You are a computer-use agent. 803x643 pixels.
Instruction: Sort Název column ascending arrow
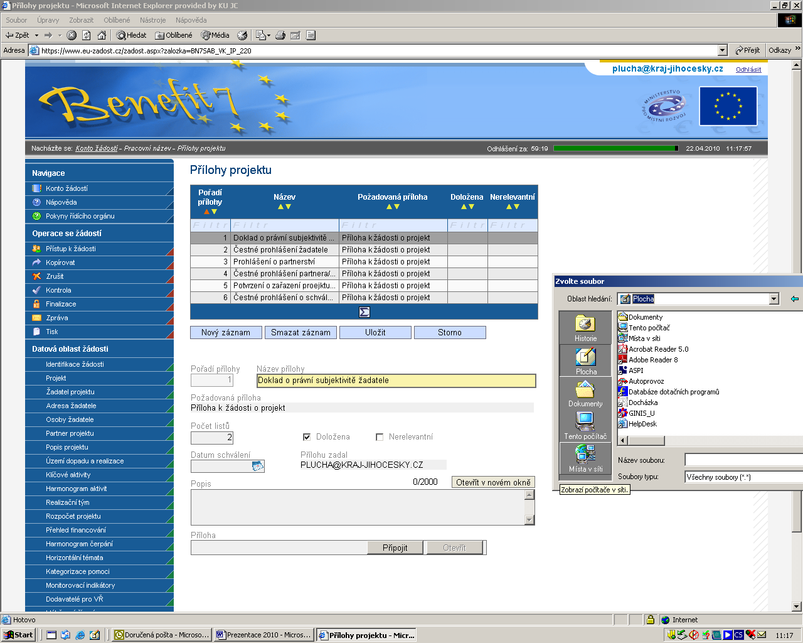point(280,207)
